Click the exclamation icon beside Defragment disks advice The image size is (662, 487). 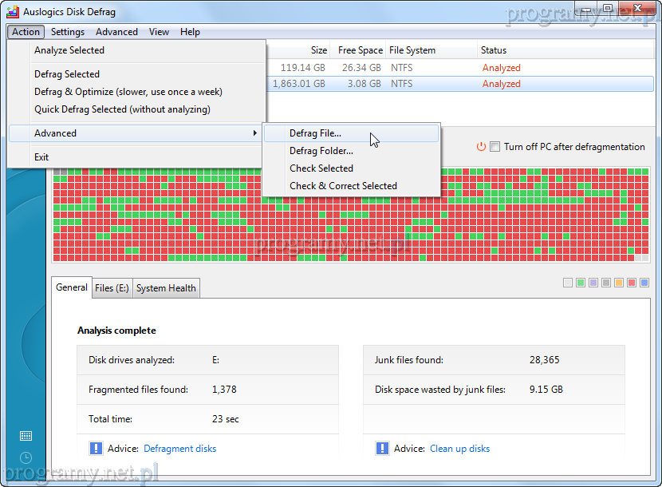(x=96, y=449)
